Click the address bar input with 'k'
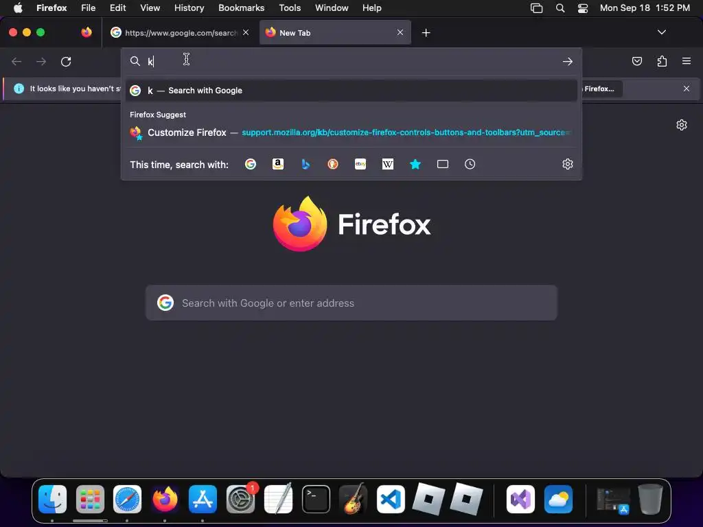Screen dimensions: 703x527 pyautogui.click(x=351, y=61)
